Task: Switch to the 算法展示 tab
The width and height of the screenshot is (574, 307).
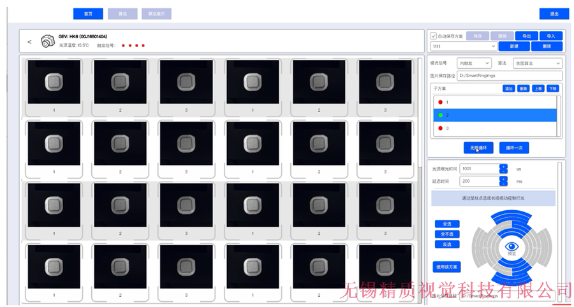Action: pos(156,14)
